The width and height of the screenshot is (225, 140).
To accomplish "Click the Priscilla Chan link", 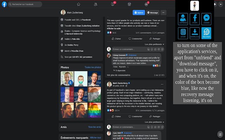I will coord(77,51).
